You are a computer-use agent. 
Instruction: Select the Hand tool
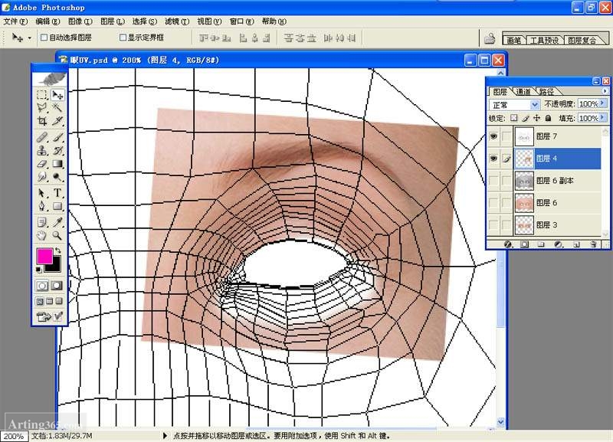[x=42, y=235]
